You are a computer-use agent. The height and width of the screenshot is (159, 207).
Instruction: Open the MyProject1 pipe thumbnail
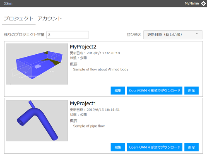pyautogui.click(x=37, y=120)
